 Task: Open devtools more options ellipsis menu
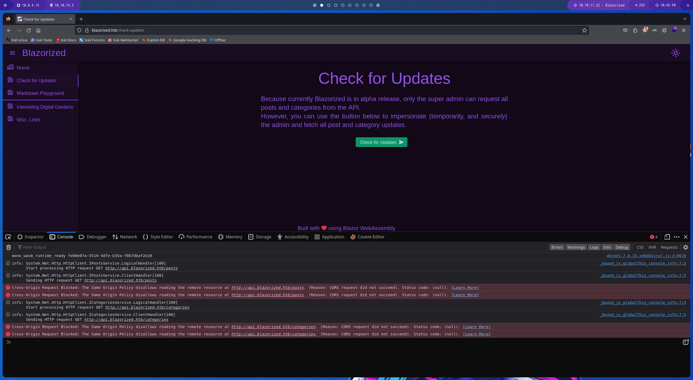(x=676, y=237)
